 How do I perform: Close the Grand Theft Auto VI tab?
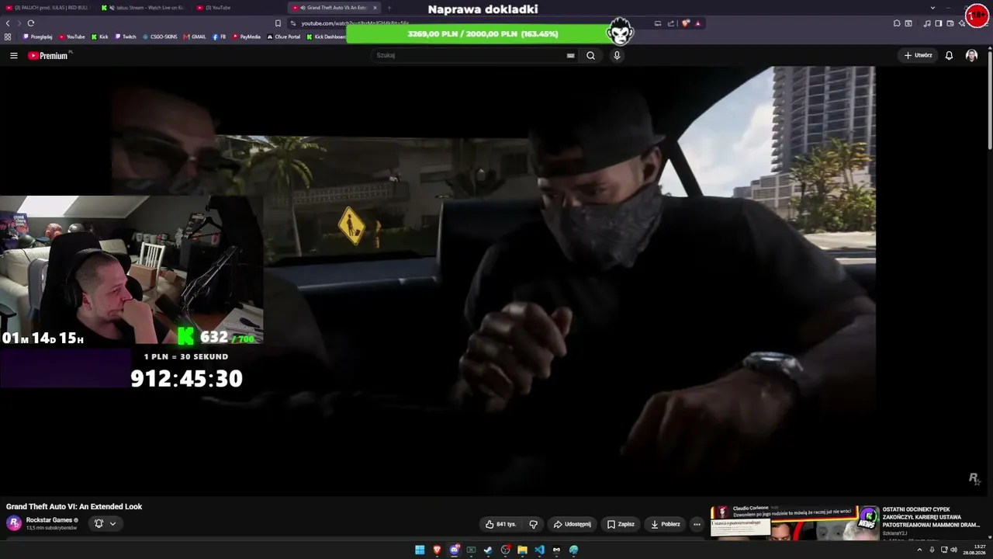375,8
